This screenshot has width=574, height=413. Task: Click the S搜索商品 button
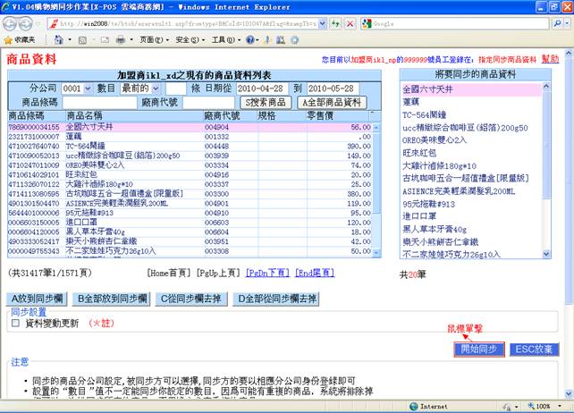pos(266,103)
